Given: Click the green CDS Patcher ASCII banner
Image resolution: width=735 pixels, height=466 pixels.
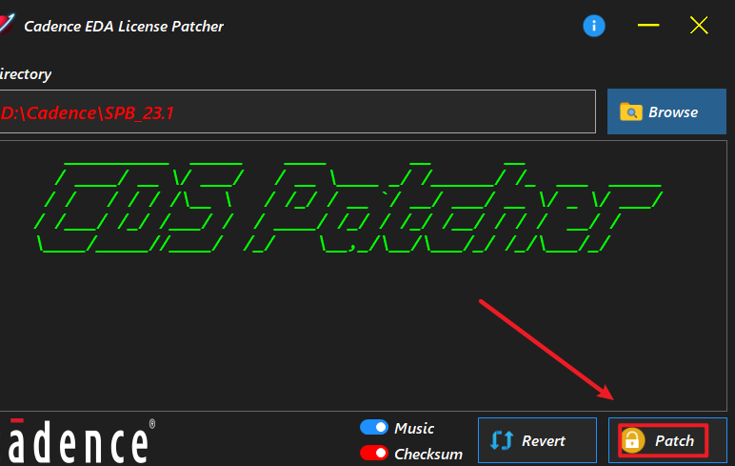Looking at the screenshot, I should (348, 208).
